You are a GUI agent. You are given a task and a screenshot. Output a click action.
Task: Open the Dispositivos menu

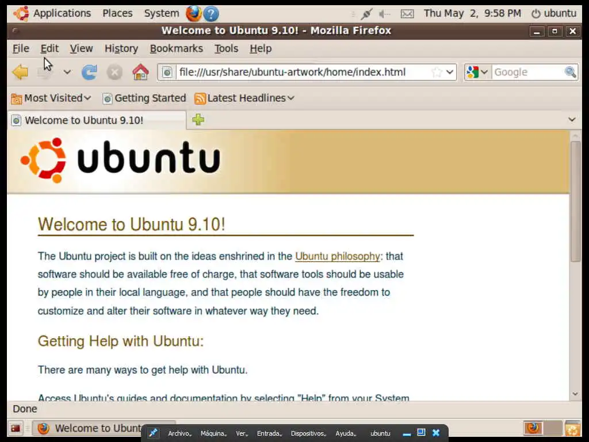(x=308, y=433)
